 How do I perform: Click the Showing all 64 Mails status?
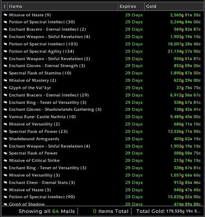47,211
